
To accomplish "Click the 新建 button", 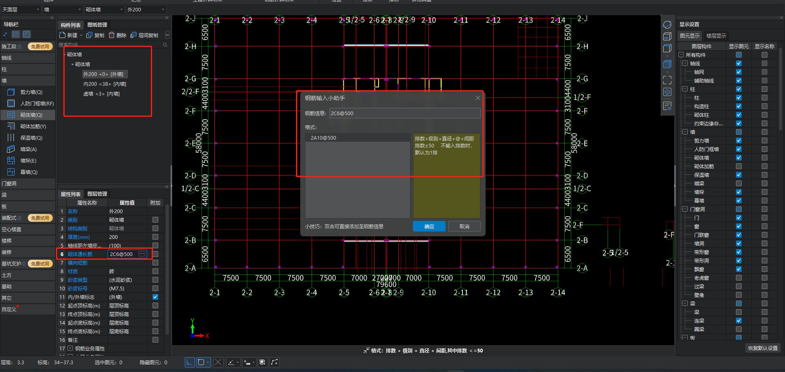I will click(69, 36).
